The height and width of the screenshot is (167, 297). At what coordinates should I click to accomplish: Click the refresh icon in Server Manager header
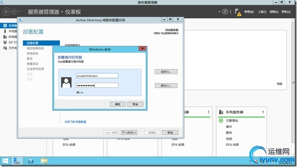point(225,11)
